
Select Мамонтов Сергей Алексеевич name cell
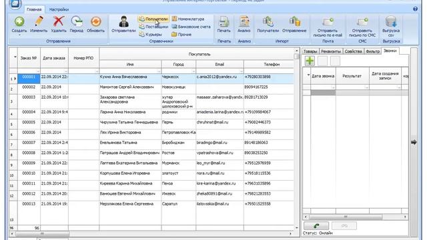[130, 89]
